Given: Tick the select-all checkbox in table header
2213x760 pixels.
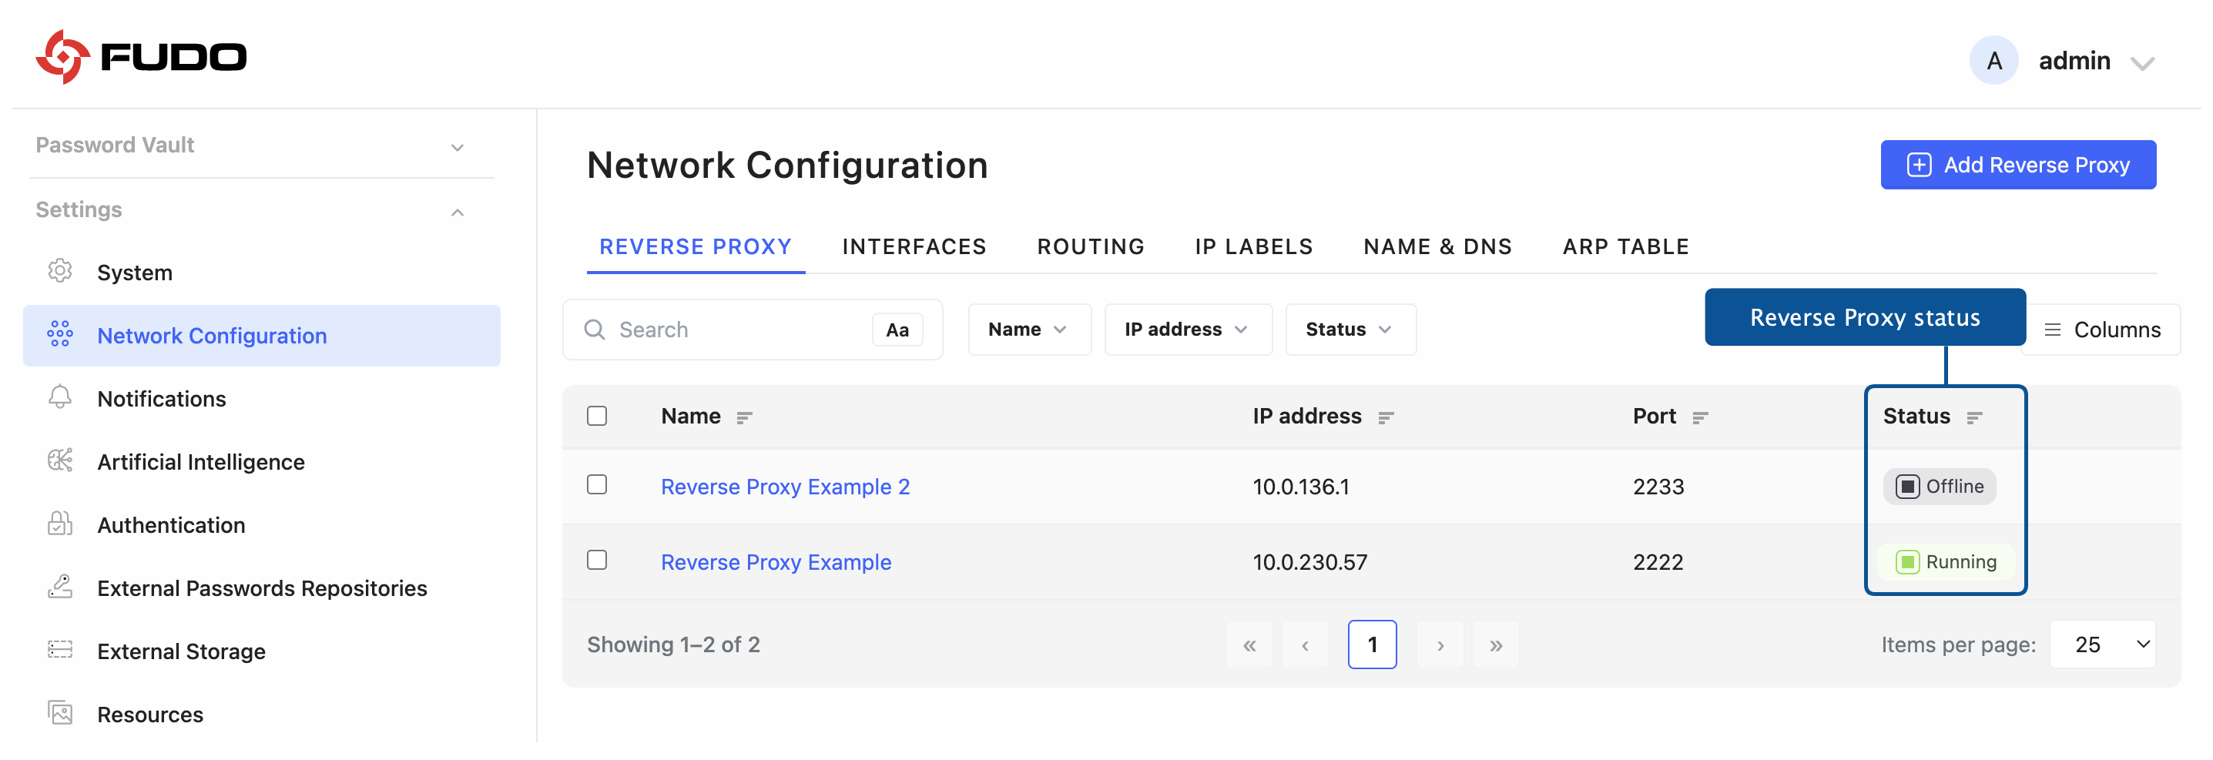Looking at the screenshot, I should [x=596, y=416].
